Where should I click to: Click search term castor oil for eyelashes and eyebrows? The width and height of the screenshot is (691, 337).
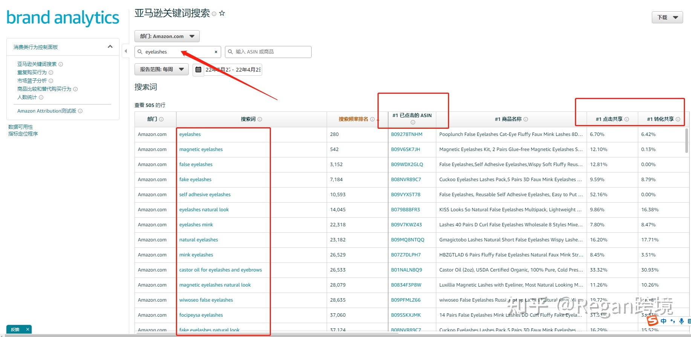pyautogui.click(x=220, y=270)
